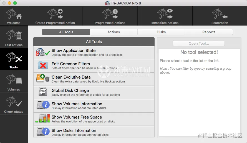The width and height of the screenshot is (247, 143).
Task: Select the 'Show Volumes Free Space' title text
Action: pyautogui.click(x=77, y=117)
